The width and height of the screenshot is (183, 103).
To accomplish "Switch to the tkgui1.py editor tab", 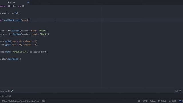I will [11, 2].
